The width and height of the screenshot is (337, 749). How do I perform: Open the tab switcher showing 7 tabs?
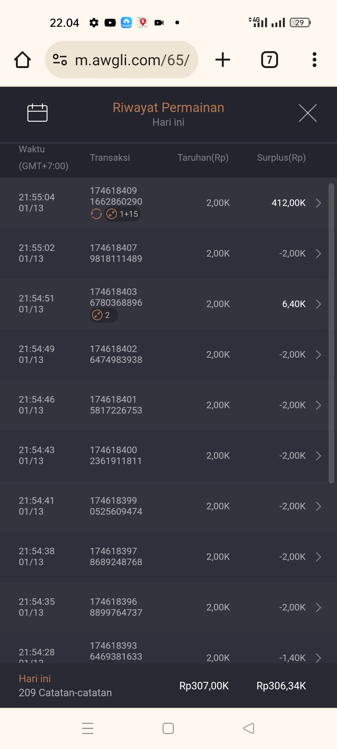click(269, 60)
